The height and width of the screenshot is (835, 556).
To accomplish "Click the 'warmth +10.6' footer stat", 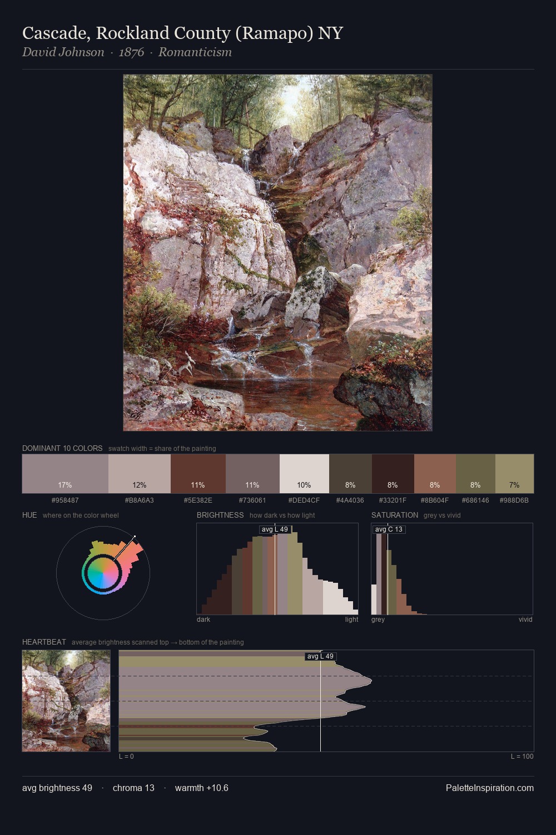I will (202, 788).
